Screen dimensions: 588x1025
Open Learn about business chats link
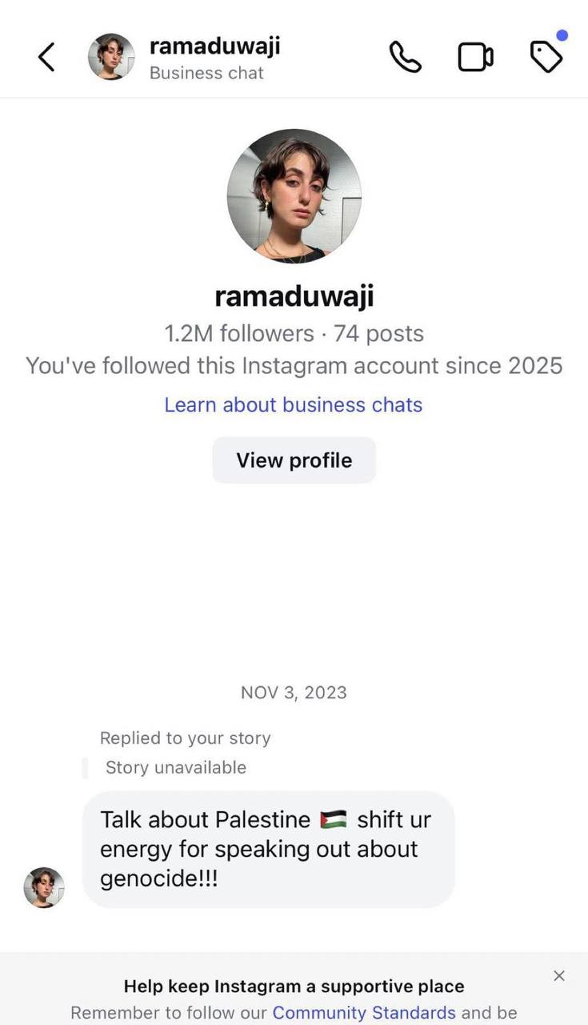coord(294,404)
